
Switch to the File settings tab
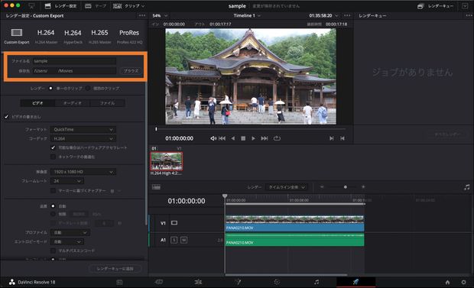pos(107,103)
